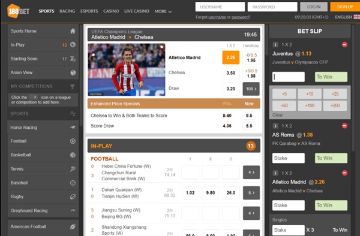Toggle the Atletico Madrid 2.26 odds selection
The image size is (360, 236).
pyautogui.click(x=231, y=58)
